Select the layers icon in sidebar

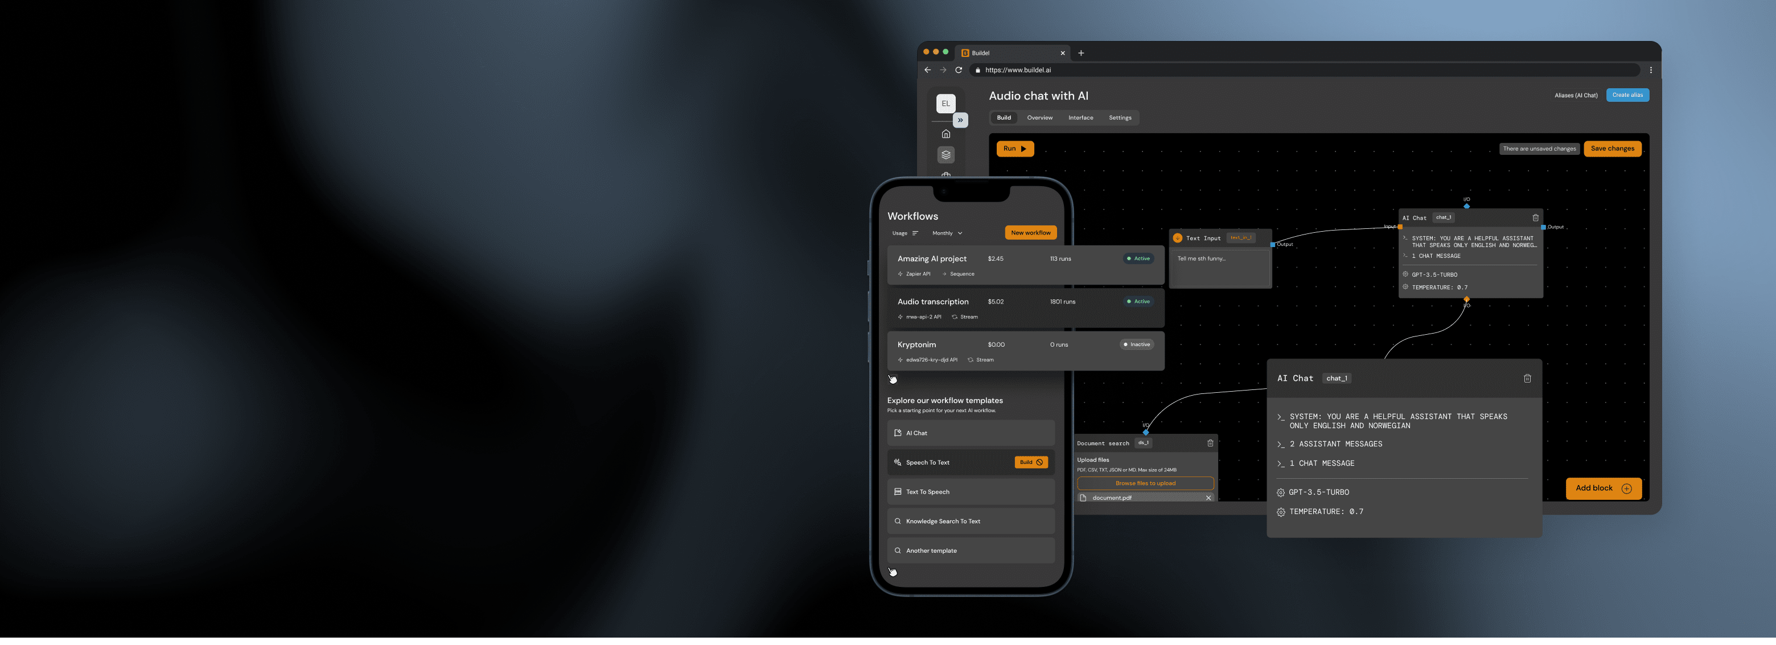(946, 155)
